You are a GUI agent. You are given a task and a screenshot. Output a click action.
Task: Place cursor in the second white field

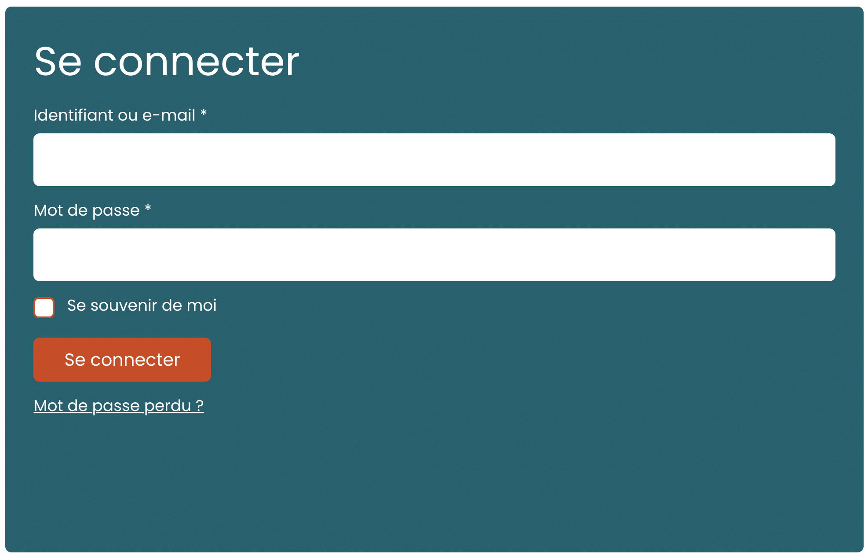tap(434, 255)
